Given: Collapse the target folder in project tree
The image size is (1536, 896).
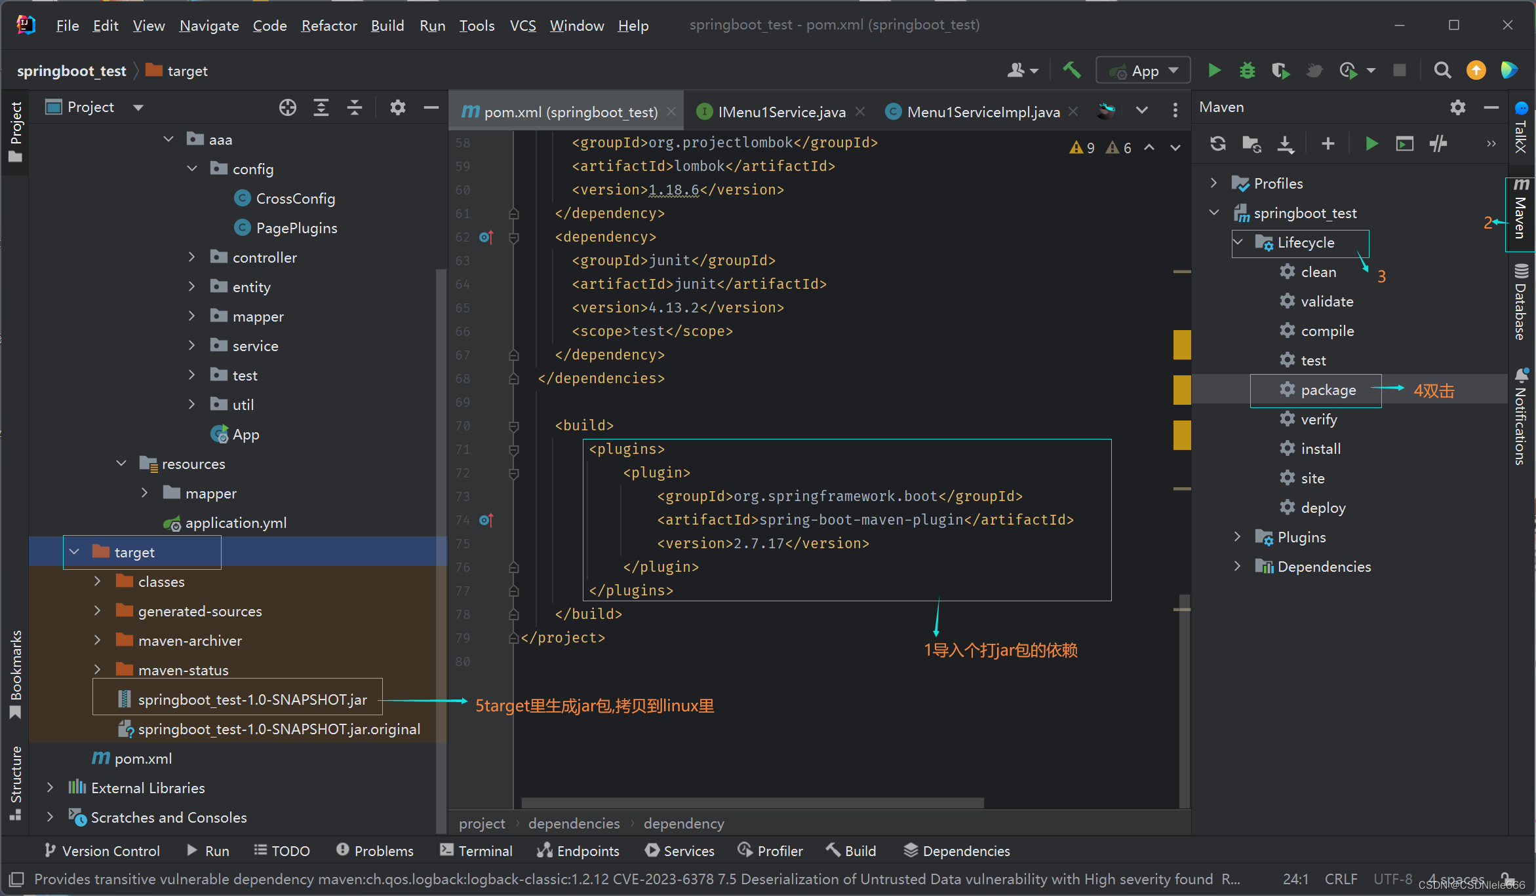Looking at the screenshot, I should click(x=73, y=552).
